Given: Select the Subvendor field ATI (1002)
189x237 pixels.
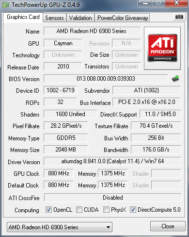Looking at the screenshot, I should pyautogui.click(x=146, y=90).
